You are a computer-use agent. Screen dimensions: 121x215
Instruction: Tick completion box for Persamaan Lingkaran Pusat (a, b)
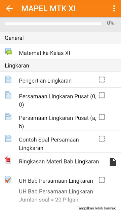(x=102, y=117)
